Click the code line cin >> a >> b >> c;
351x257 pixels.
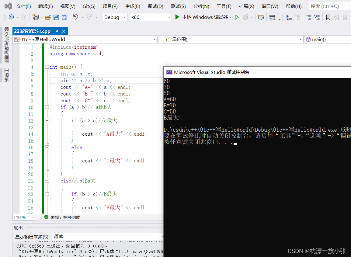pyautogui.click(x=86, y=80)
